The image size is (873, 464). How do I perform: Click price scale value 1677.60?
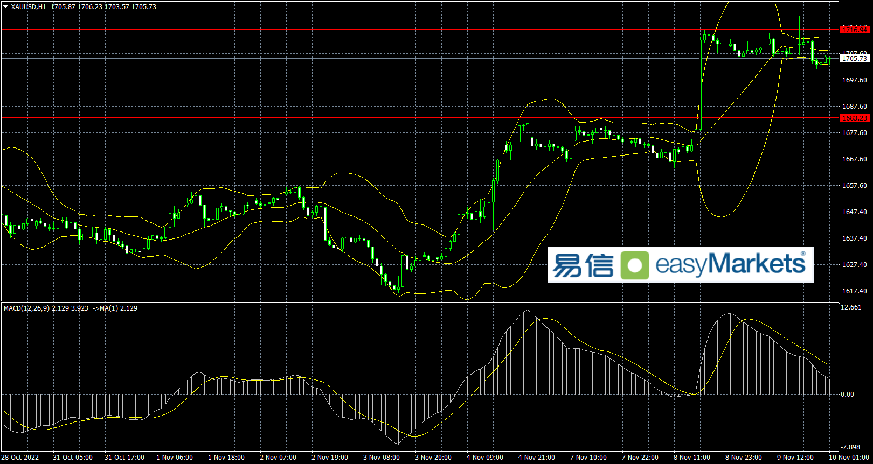(x=855, y=133)
